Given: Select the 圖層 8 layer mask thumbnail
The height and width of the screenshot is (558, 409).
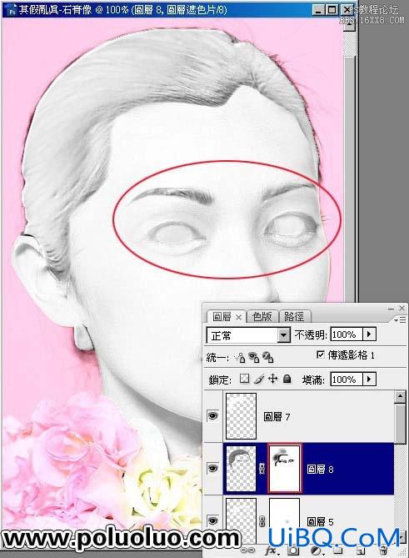Looking at the screenshot, I should click(285, 469).
